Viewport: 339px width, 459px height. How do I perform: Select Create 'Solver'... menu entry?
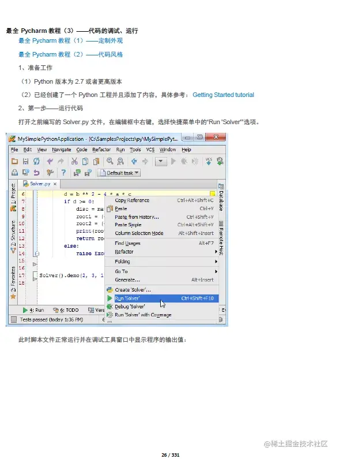[x=162, y=290]
